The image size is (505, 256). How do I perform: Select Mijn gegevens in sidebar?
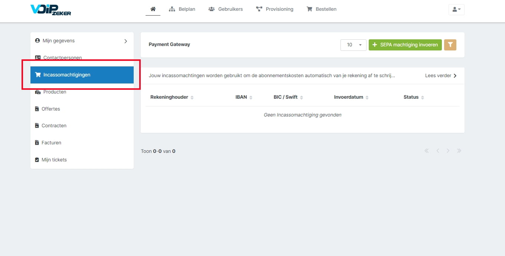82,41
